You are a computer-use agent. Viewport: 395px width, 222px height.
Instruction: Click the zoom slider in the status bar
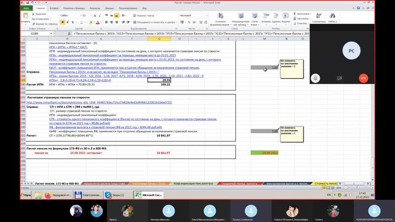pyautogui.click(x=358, y=188)
